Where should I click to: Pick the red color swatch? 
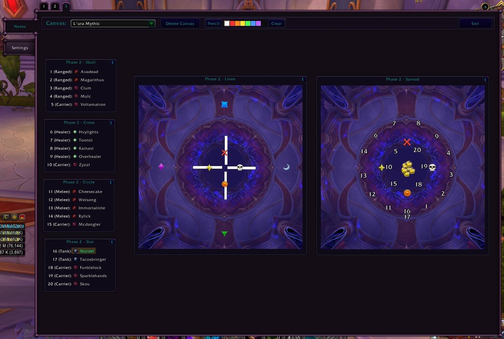232,24
